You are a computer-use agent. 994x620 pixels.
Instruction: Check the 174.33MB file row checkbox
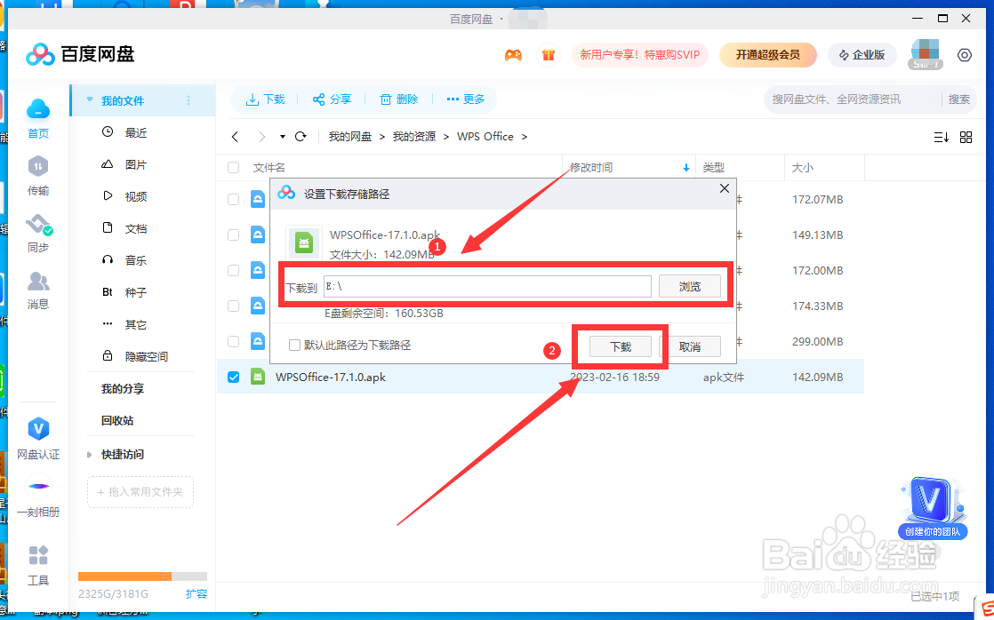coord(233,306)
